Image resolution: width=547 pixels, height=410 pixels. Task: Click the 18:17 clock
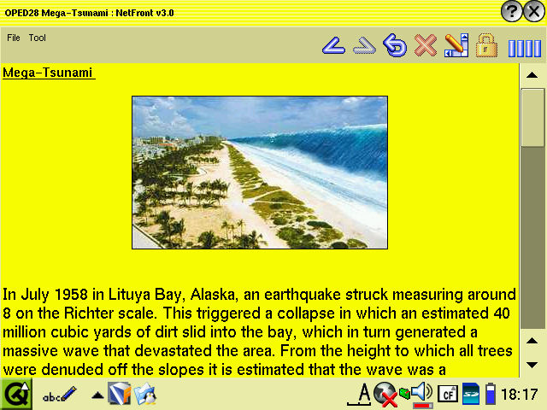pyautogui.click(x=520, y=395)
